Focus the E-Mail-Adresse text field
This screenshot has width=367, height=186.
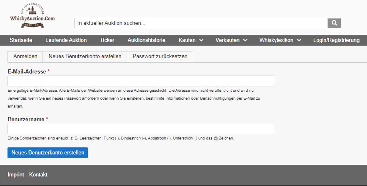pos(141,81)
